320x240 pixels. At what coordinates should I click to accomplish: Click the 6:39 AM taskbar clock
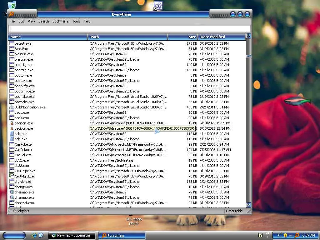coord(308,235)
